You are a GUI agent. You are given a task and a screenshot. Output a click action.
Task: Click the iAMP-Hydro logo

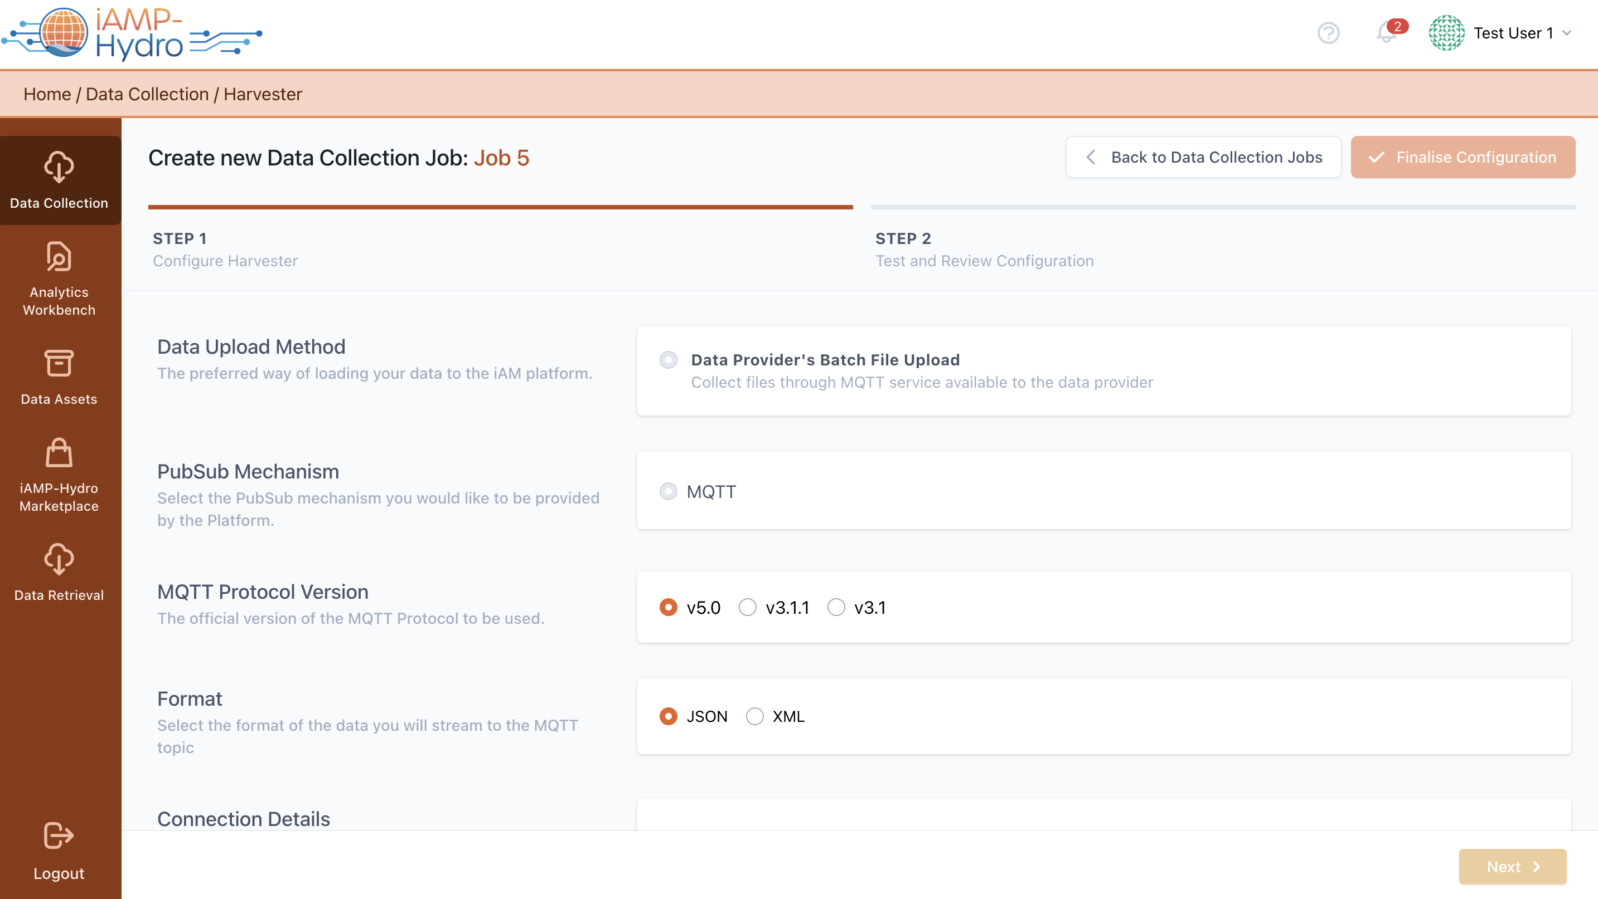(132, 33)
